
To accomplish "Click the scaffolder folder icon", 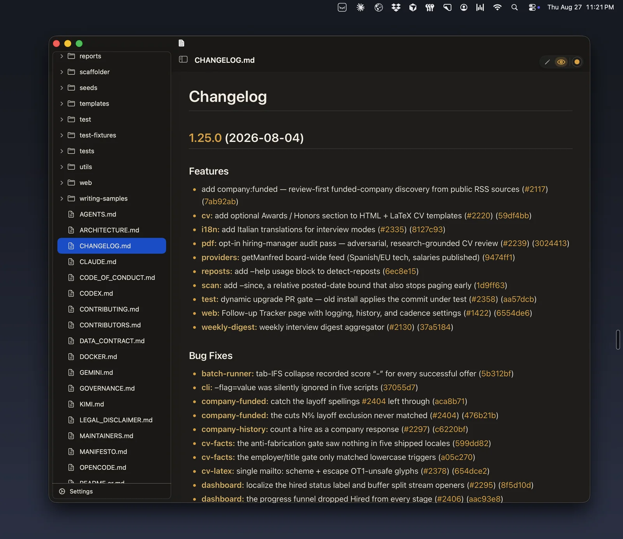I will tap(71, 72).
